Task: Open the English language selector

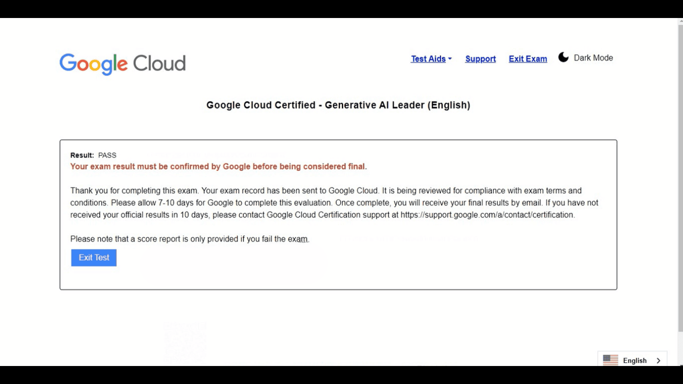Action: [x=634, y=360]
